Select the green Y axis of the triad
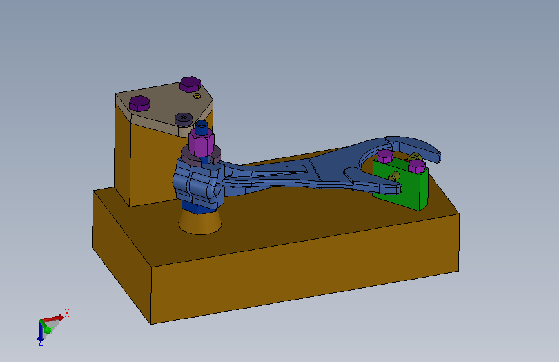 46,327
